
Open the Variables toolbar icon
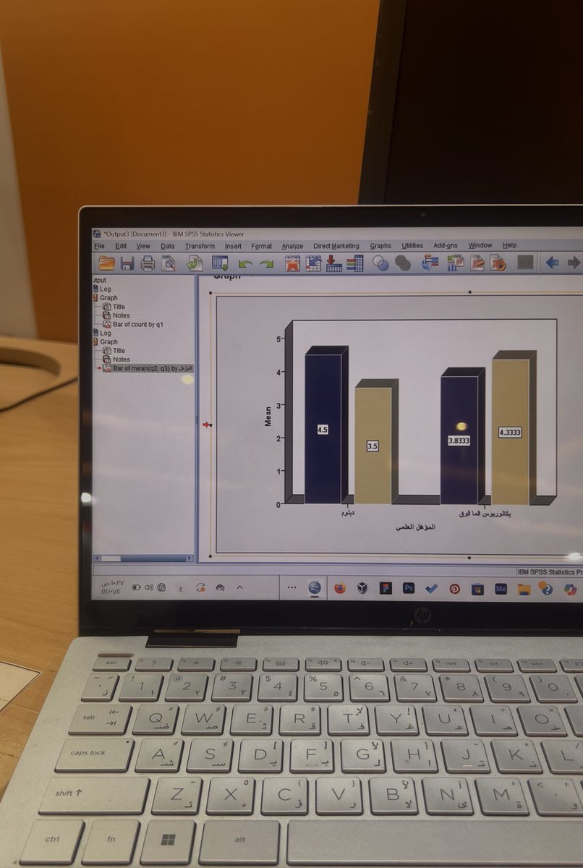(x=354, y=263)
